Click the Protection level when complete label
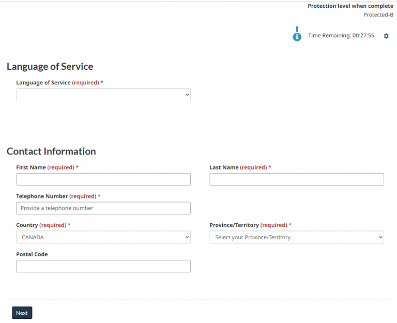This screenshot has width=397, height=323. click(x=350, y=6)
